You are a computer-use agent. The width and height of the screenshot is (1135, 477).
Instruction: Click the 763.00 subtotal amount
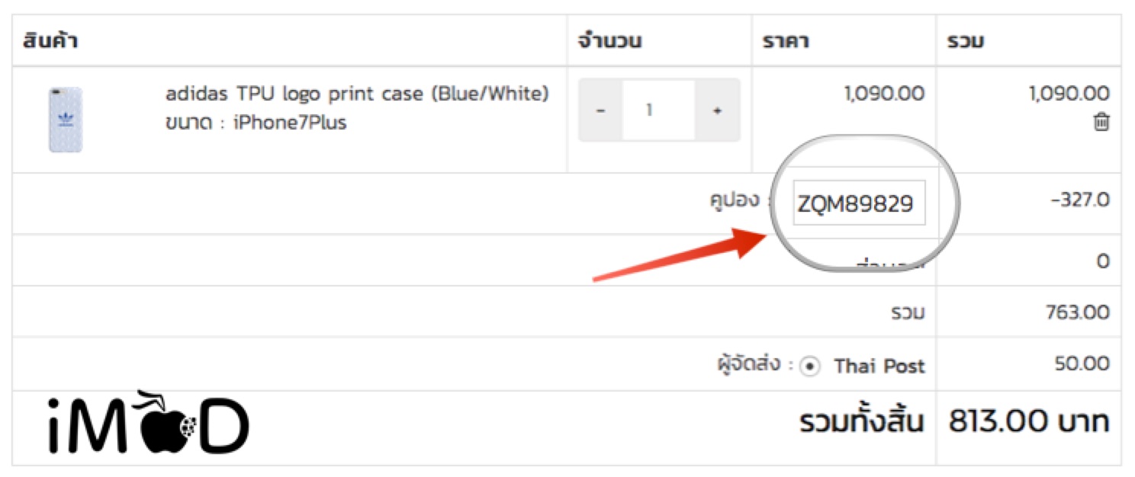coord(1082,312)
